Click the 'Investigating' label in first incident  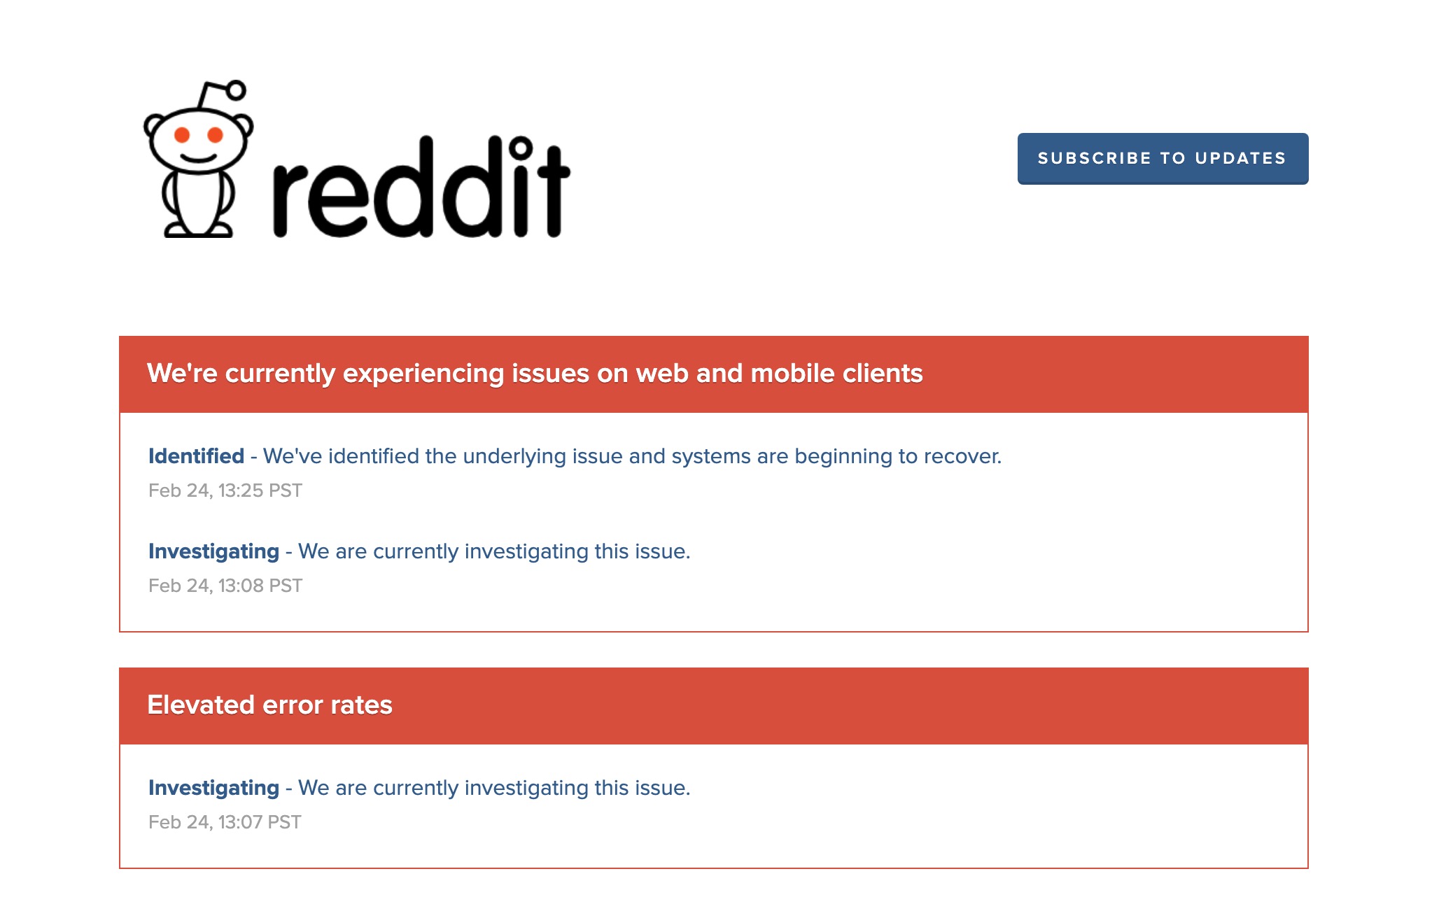(214, 551)
